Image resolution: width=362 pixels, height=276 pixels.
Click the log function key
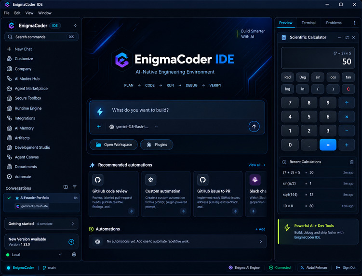pyautogui.click(x=287, y=89)
